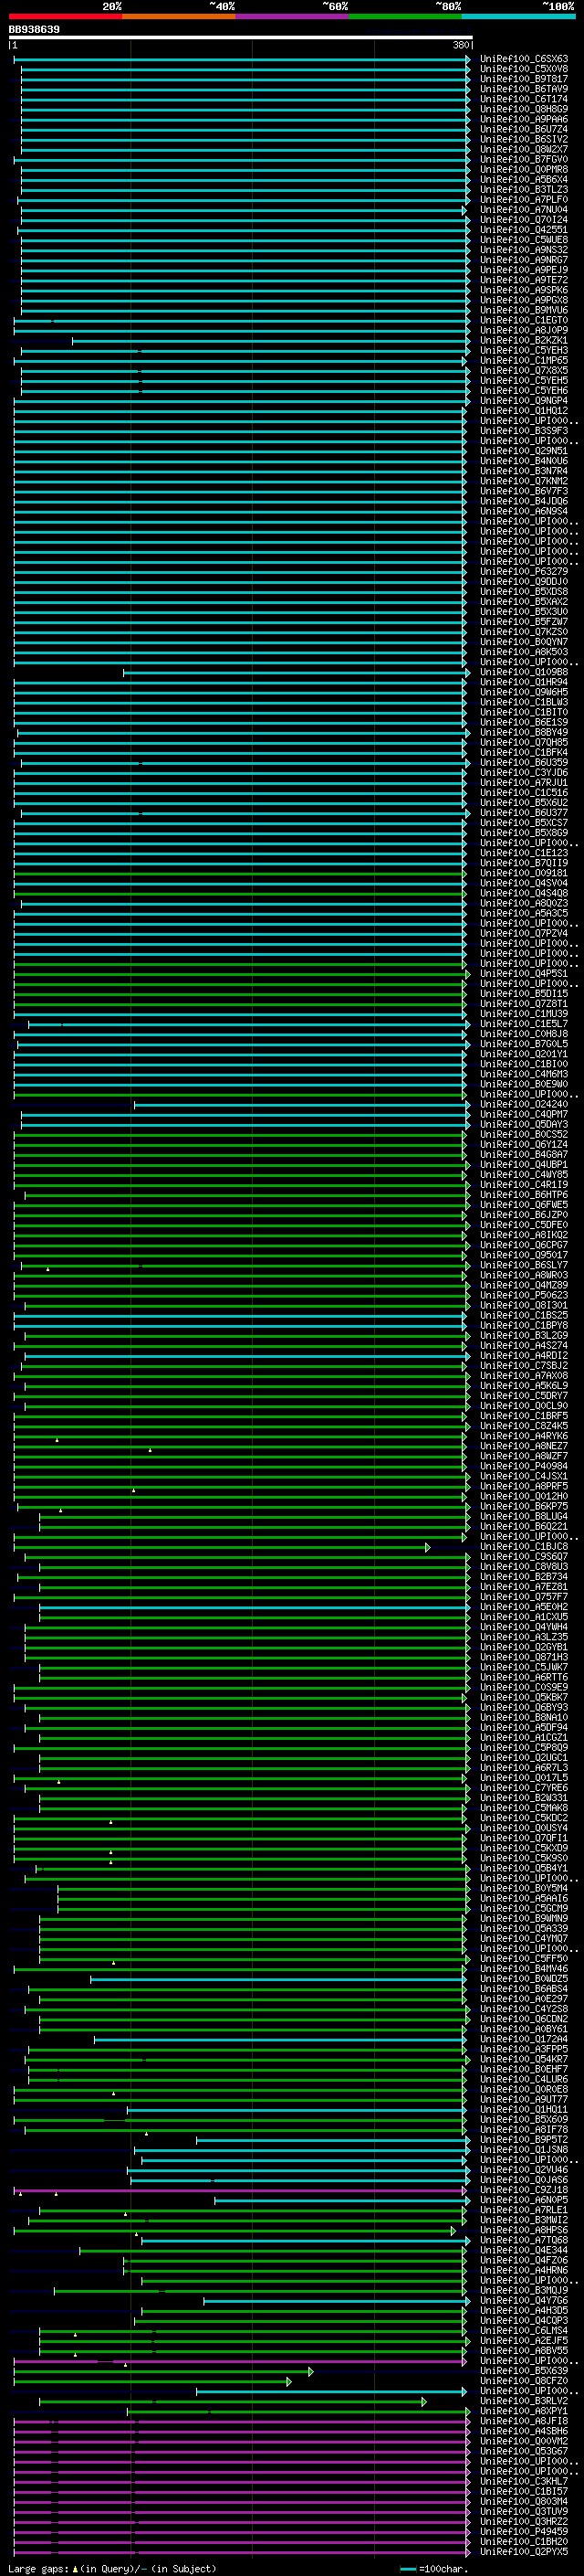
Task: Click UniRef100_C1MP65 label
Action: [x=524, y=361]
